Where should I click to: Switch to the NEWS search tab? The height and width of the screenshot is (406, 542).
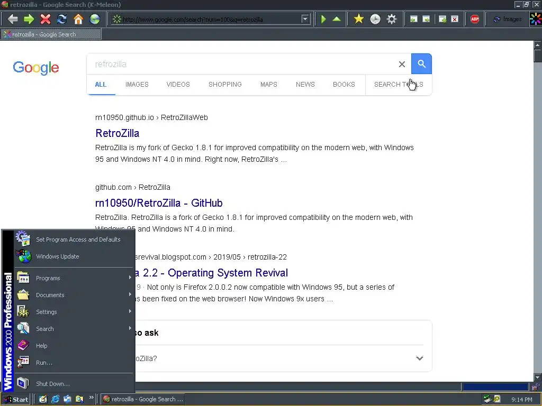click(305, 85)
